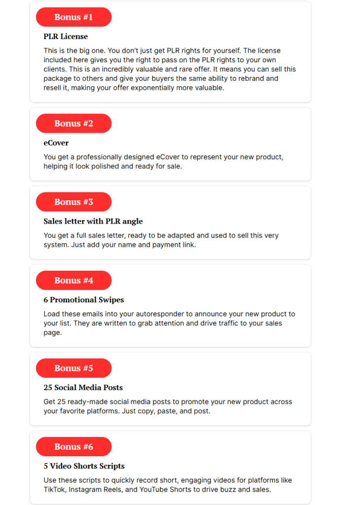Click the PLR License heading

[66, 36]
